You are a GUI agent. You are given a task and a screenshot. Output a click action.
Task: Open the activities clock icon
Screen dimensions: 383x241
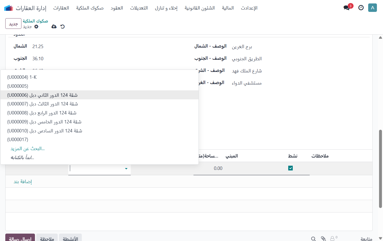pos(361,8)
